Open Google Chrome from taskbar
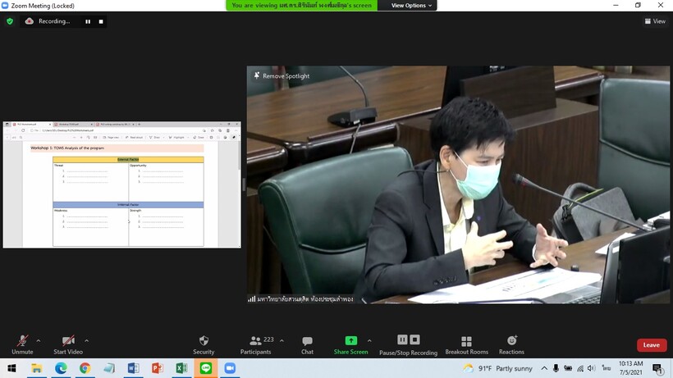 [85, 368]
